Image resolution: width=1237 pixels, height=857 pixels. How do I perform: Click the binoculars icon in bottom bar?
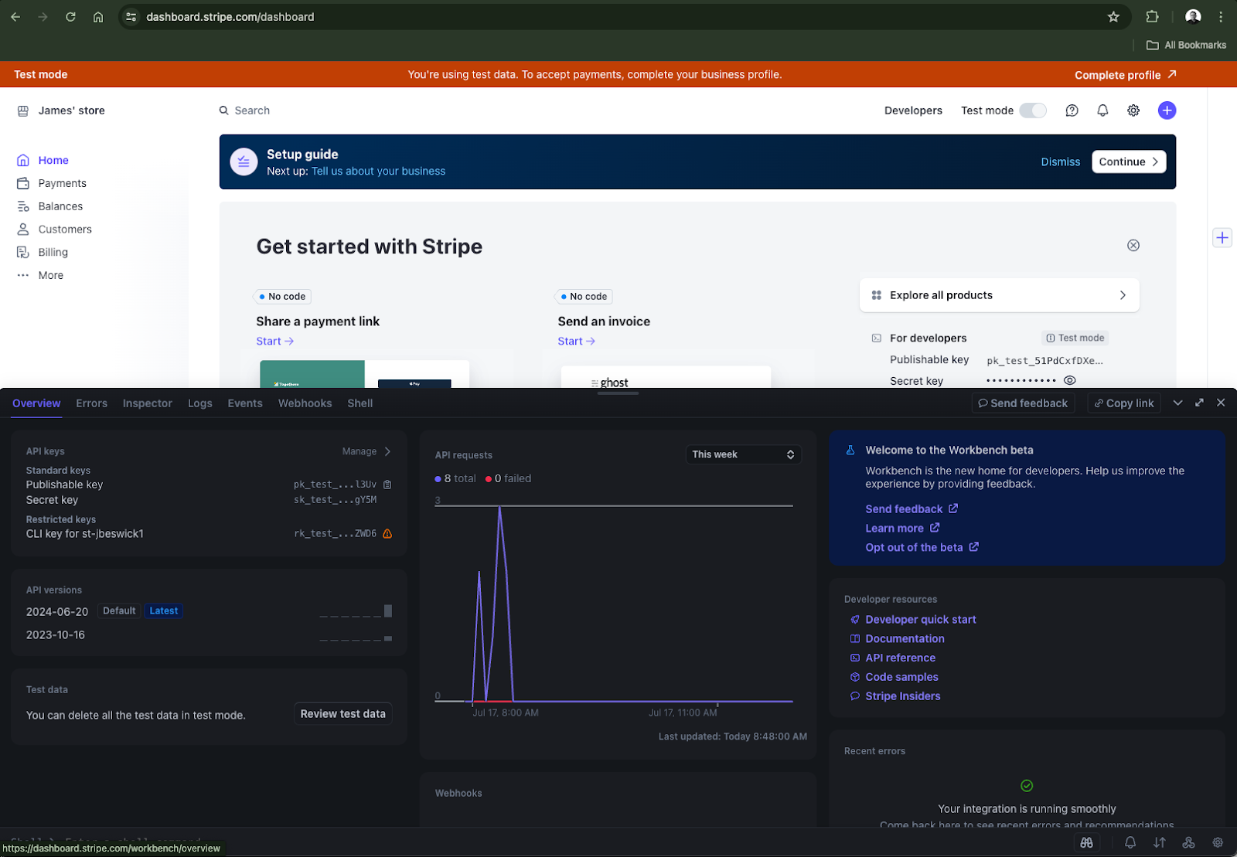coord(1086,842)
